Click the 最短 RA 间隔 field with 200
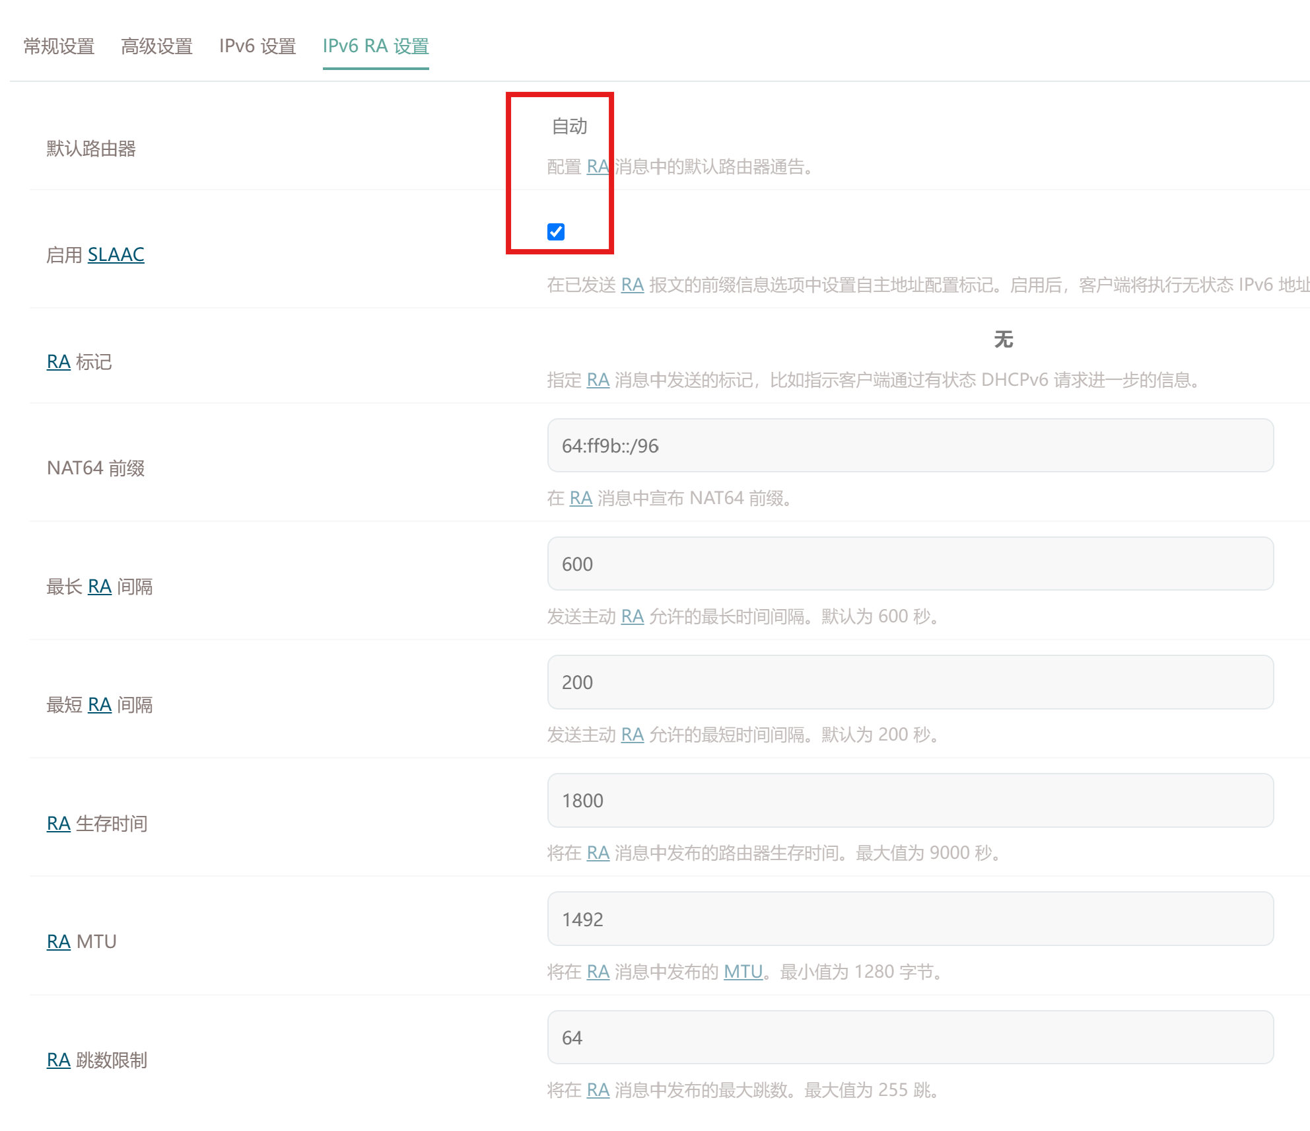 click(x=910, y=682)
